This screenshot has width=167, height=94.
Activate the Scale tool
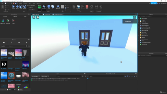[21, 7]
